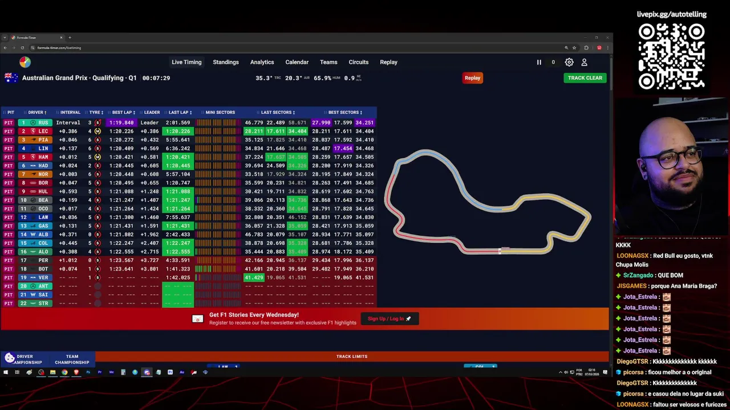Screen dimensions: 730x410
Task: Click the soft tyre icon for RUS
Action: point(98,122)
